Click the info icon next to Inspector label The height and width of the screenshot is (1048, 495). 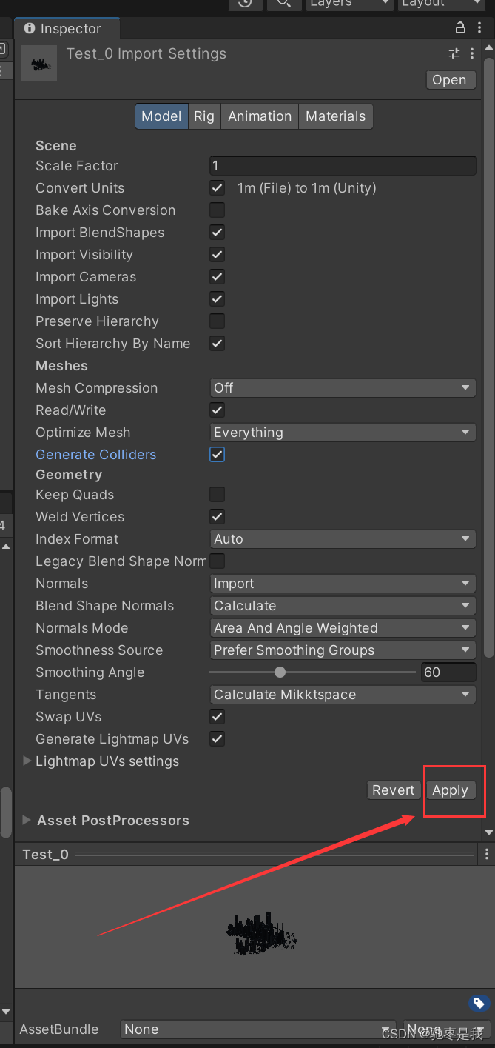click(x=29, y=27)
